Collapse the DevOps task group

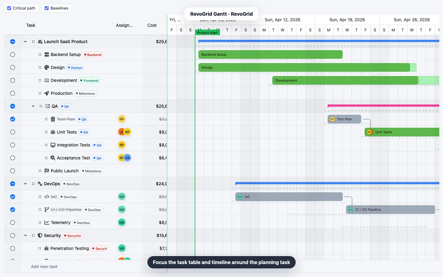pyautogui.click(x=26, y=184)
